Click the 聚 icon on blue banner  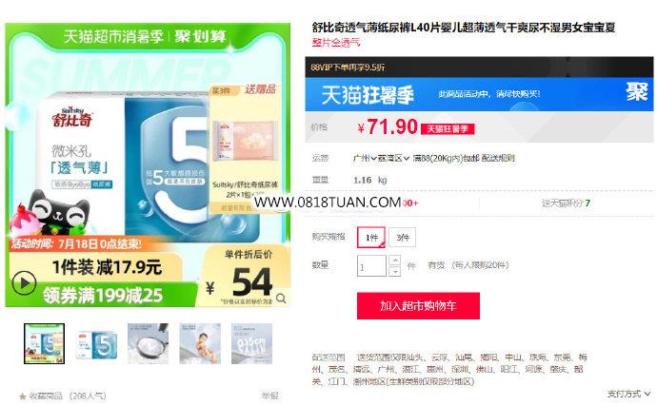[x=637, y=91]
